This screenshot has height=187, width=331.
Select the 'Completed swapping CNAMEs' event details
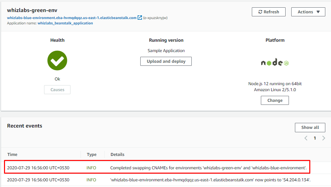[208, 168]
